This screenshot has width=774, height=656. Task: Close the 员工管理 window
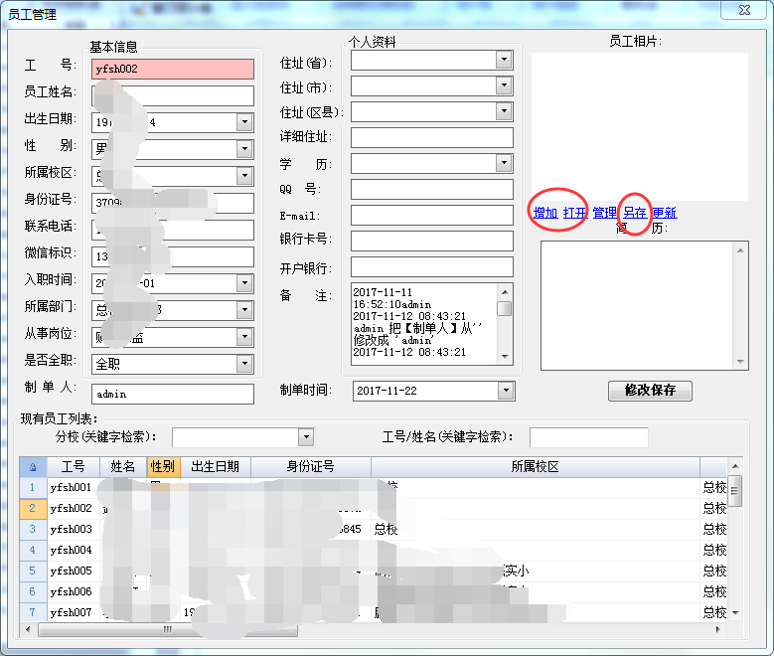[743, 10]
